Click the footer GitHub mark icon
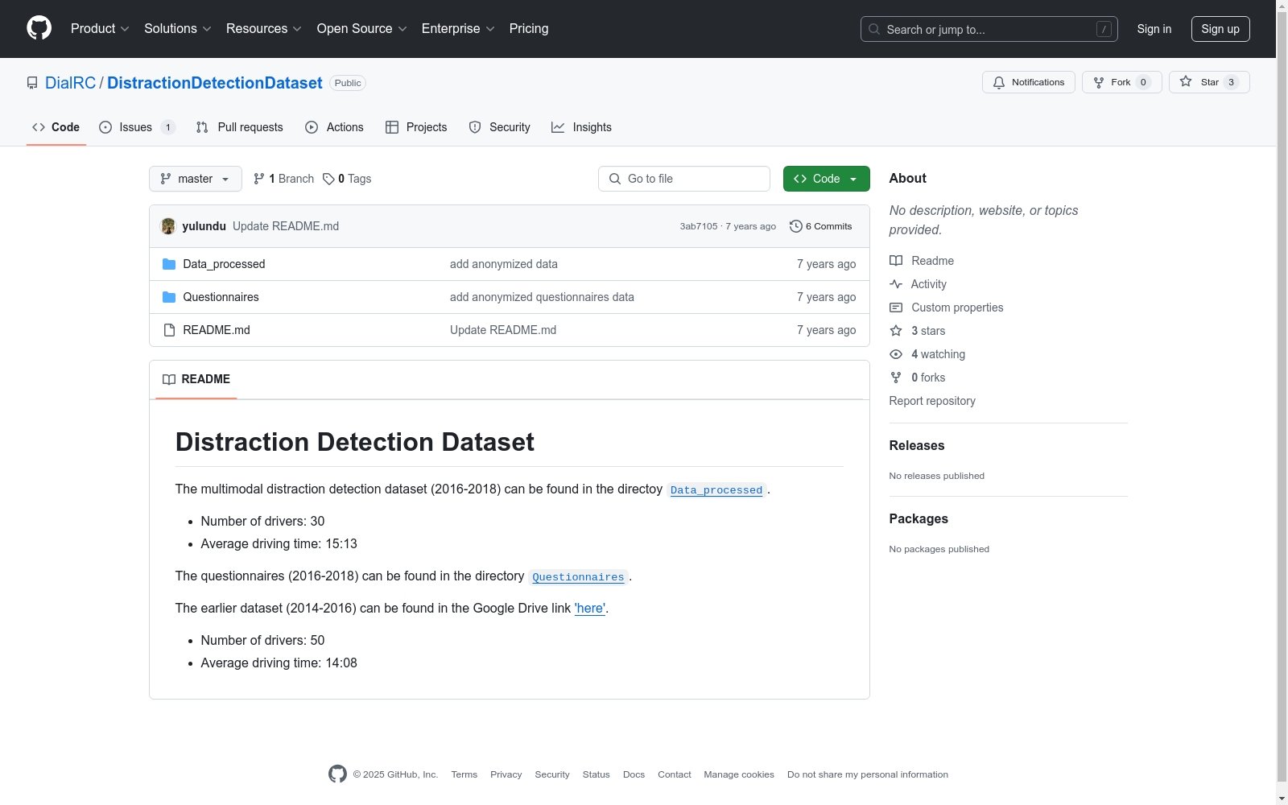 pyautogui.click(x=337, y=774)
